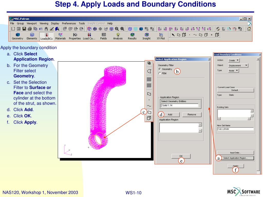Open the Action dropdown showing Create
The image size is (263, 197).
pyautogui.click(x=234, y=60)
